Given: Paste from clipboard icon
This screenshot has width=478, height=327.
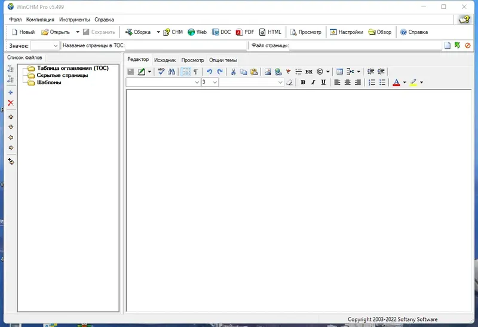Looking at the screenshot, I should pos(254,72).
